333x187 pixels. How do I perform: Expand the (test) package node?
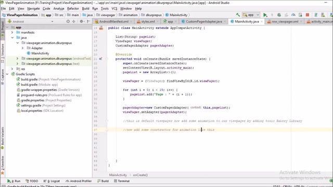click(17, 64)
